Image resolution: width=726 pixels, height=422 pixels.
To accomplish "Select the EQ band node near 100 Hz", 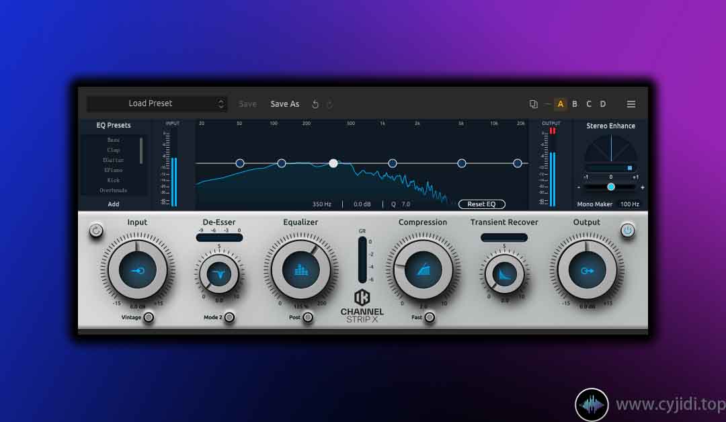I will pos(282,163).
